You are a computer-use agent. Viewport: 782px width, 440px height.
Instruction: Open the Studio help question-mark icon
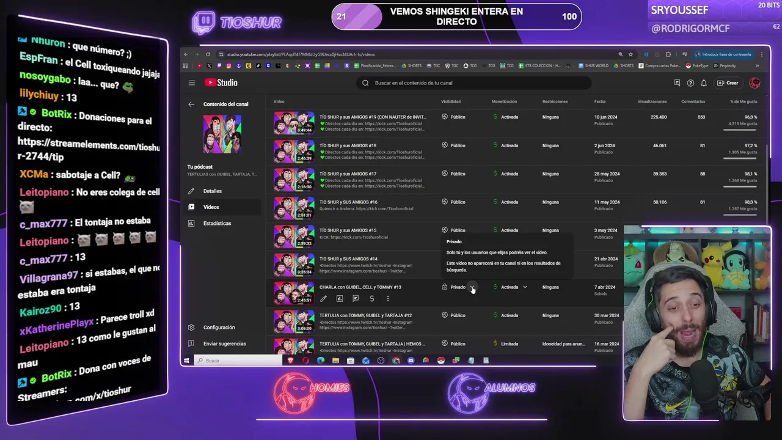click(690, 83)
